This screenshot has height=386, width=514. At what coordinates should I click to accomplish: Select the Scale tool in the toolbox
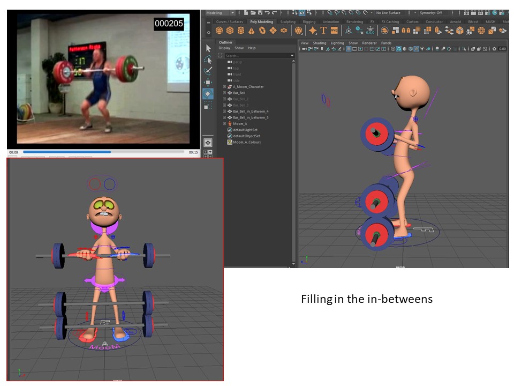[x=207, y=105]
